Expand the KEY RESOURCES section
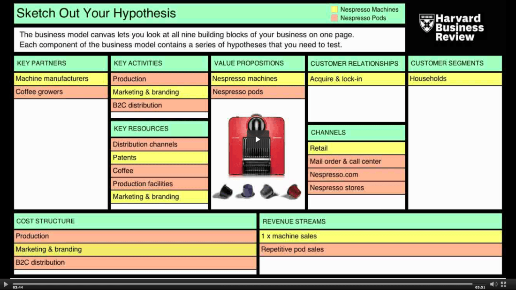This screenshot has width=516, height=290. pos(159,129)
